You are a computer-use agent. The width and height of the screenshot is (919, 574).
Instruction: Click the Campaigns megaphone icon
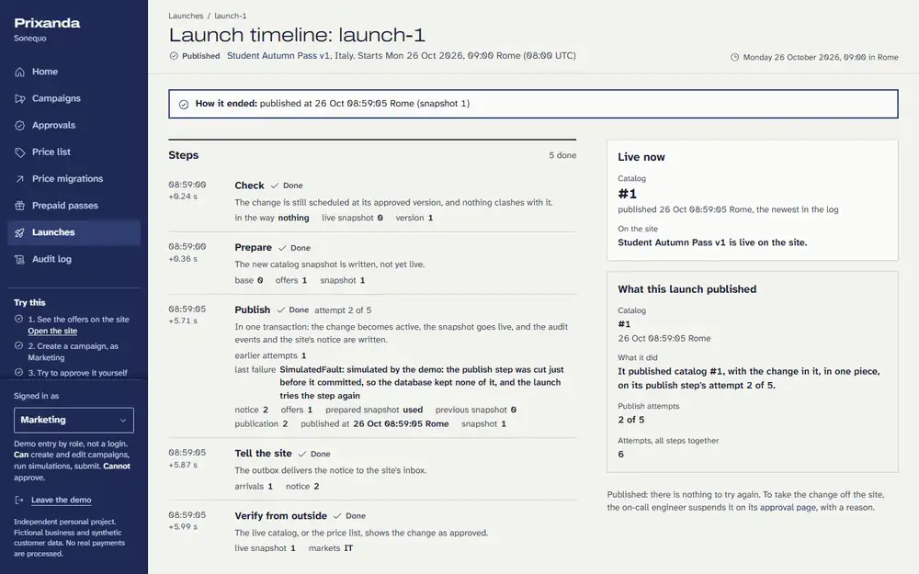coord(20,98)
